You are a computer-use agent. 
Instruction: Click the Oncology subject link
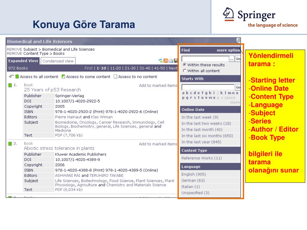coord(88,122)
